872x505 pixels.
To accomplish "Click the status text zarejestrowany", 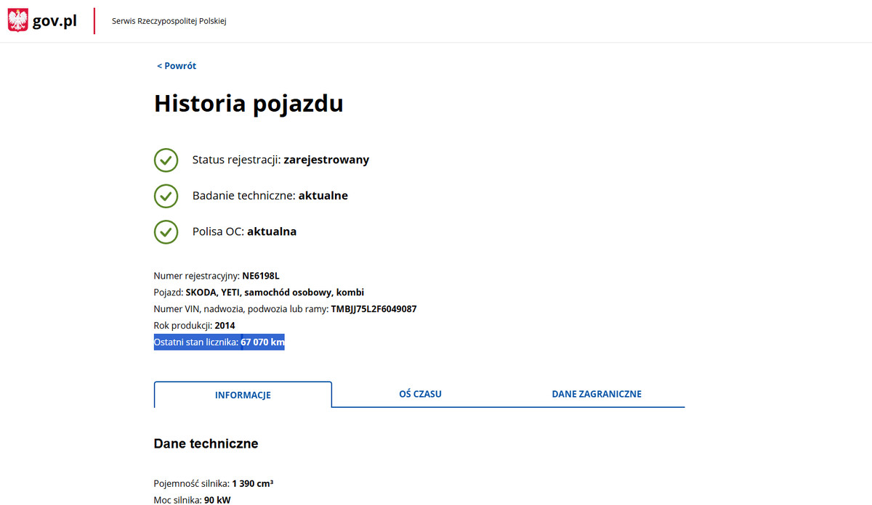I will pos(326,160).
